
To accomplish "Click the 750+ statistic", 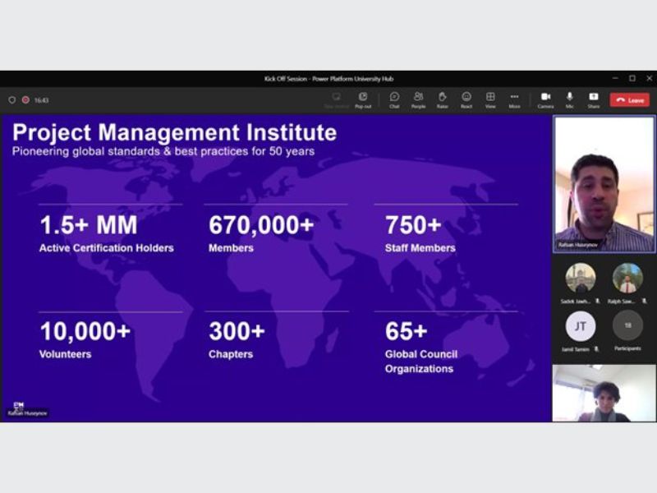I will [413, 224].
